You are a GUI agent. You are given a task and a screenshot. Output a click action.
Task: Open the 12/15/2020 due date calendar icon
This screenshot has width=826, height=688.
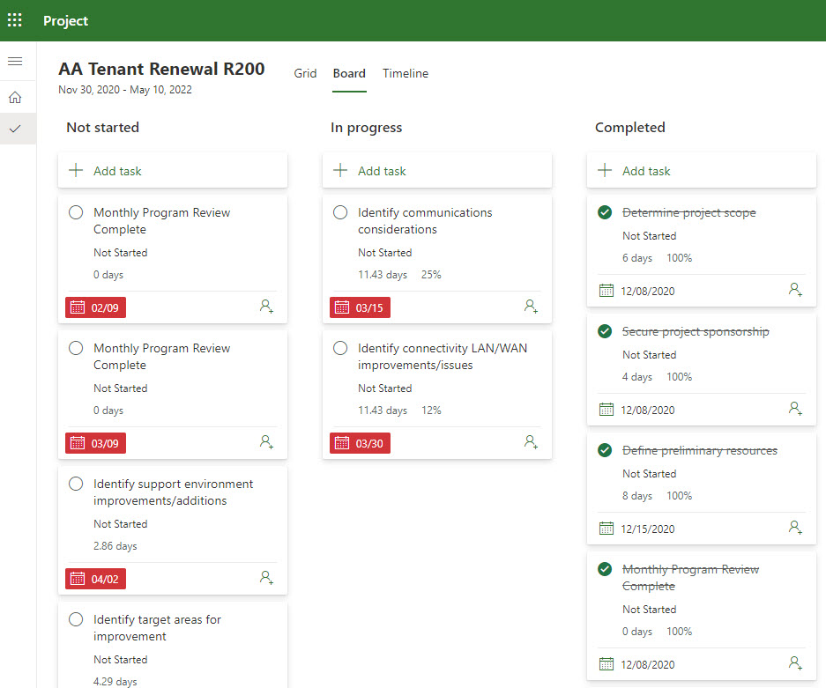606,529
